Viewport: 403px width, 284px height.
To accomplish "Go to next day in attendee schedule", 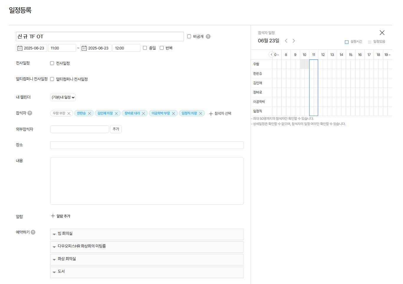I will coord(294,41).
